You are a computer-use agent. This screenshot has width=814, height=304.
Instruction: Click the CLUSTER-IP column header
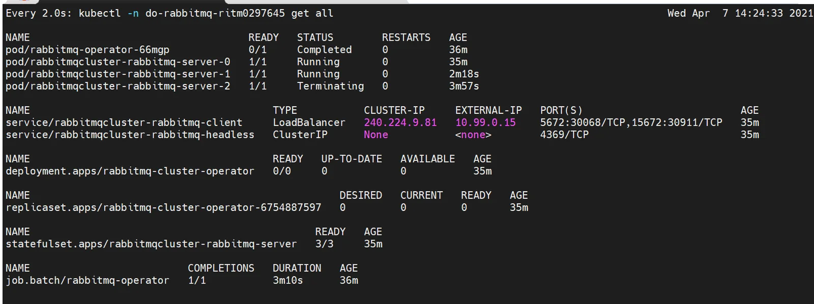394,110
